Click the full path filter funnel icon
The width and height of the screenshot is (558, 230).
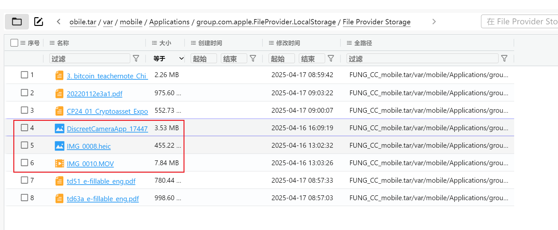504,58
